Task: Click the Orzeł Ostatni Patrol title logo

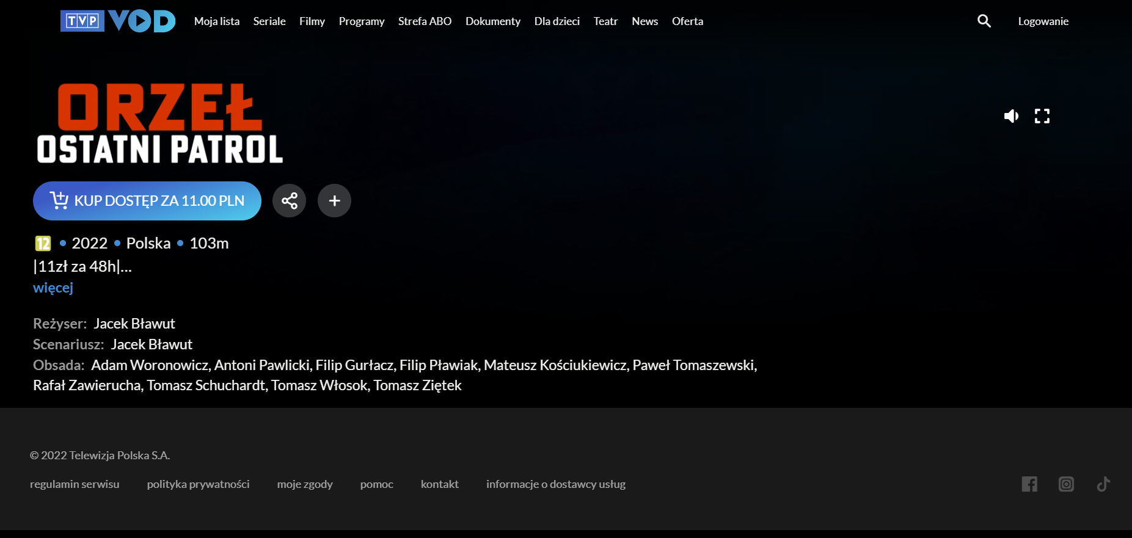Action: pos(160,123)
